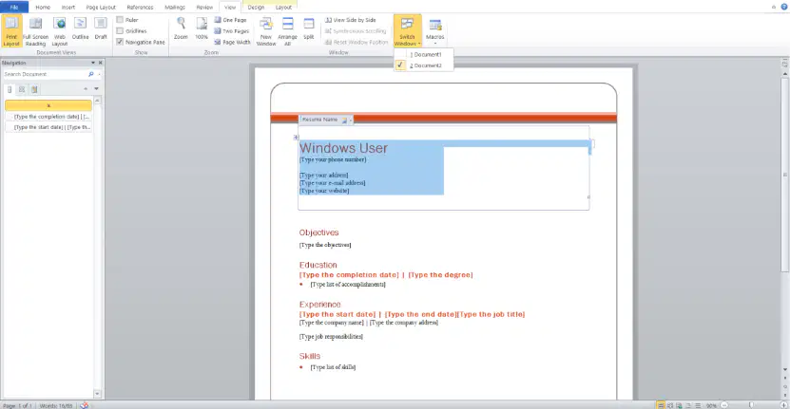Select the start date heading in Navigation

(x=48, y=127)
